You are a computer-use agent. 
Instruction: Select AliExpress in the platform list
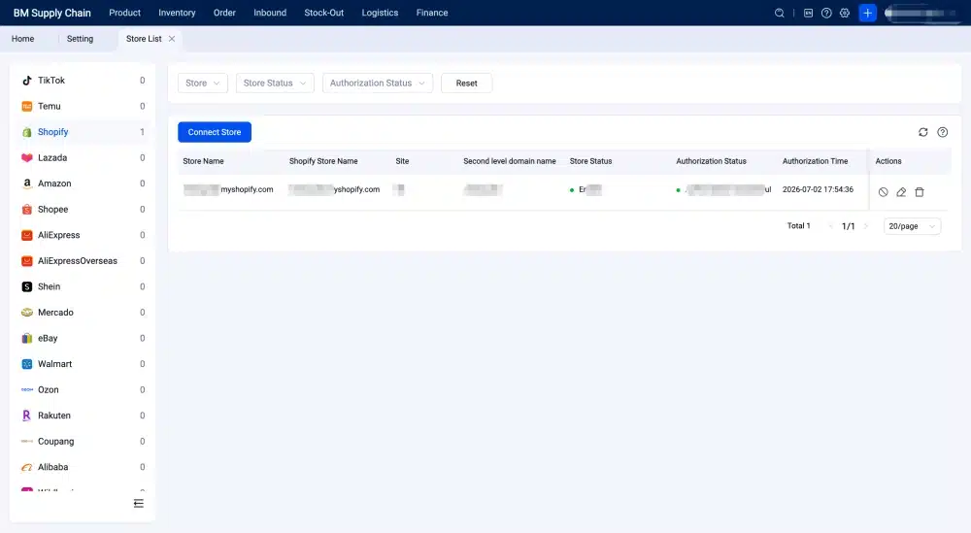coord(83,235)
